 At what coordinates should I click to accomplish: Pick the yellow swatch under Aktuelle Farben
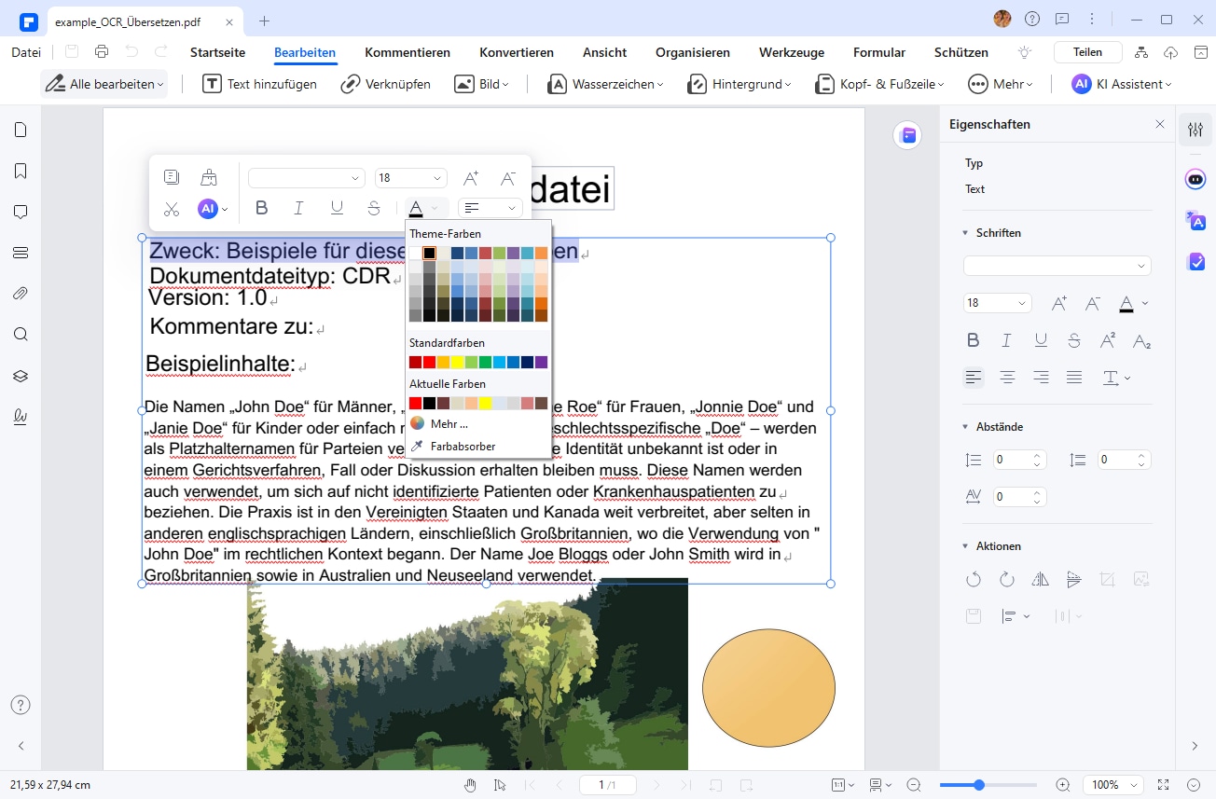click(x=486, y=403)
